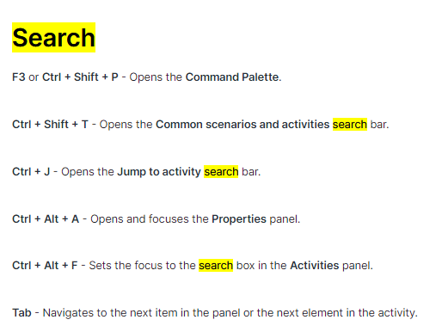Click the bold Jump to activity text
448x332 pixels.
(159, 172)
